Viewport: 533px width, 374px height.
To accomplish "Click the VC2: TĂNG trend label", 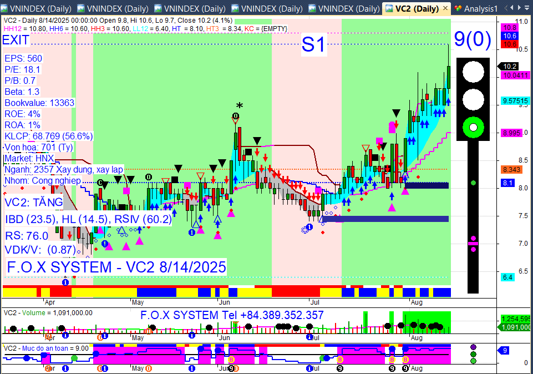I will [34, 203].
